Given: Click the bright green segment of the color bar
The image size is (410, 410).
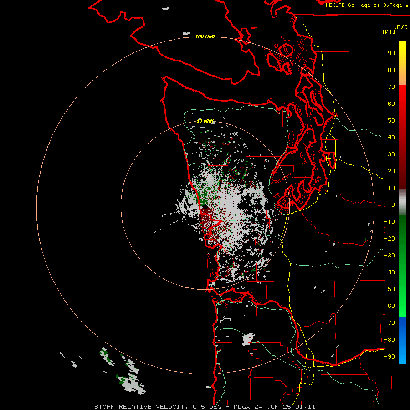Looking at the screenshot, I should click(x=402, y=266).
